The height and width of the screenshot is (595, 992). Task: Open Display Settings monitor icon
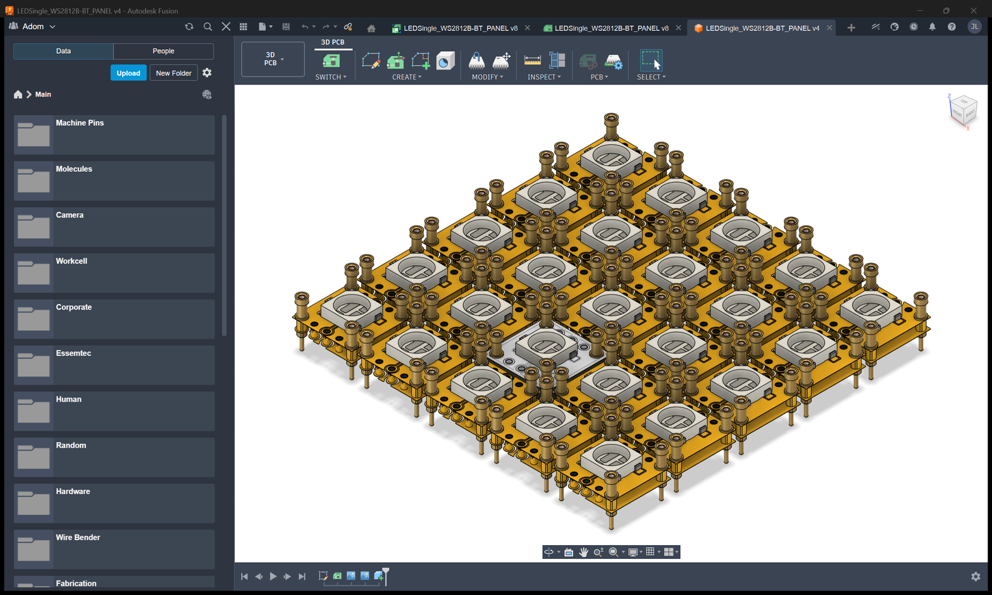point(633,552)
